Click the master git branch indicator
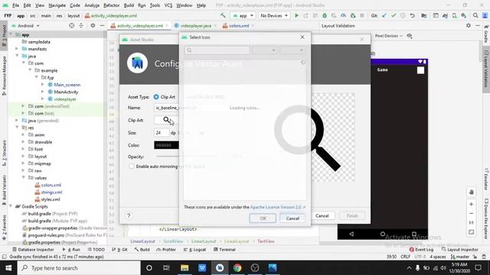490x275 pixels. tap(460, 257)
